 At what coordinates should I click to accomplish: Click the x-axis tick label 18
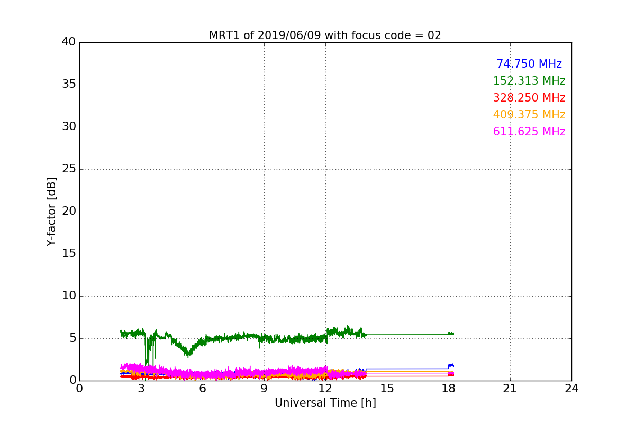(x=449, y=389)
